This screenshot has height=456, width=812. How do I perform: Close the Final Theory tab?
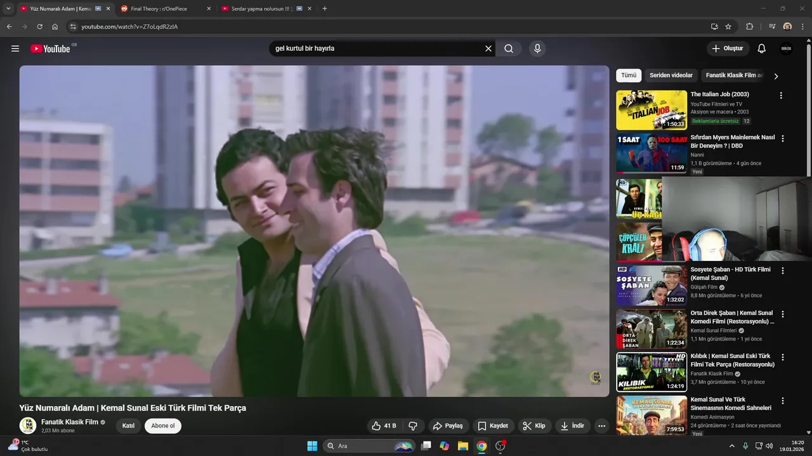pos(209,9)
